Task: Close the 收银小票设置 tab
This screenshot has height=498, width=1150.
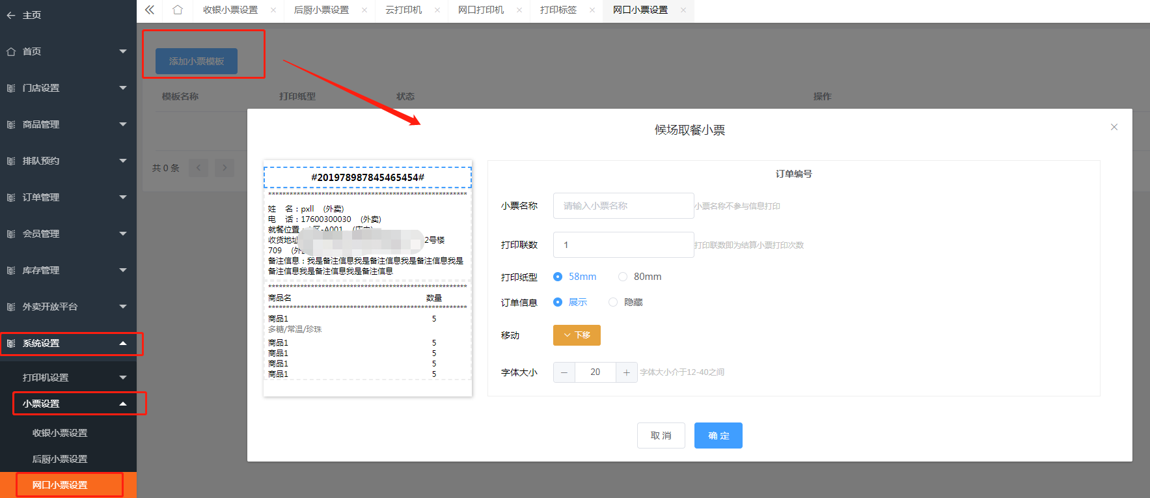Action: pos(273,10)
